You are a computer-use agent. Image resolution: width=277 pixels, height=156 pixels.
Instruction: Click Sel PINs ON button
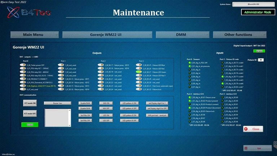click(x=85, y=115)
